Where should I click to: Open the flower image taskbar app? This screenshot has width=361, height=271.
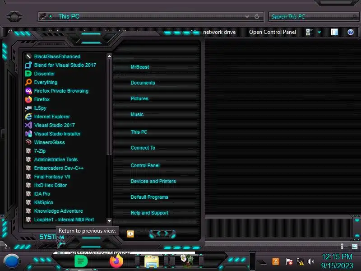(187, 261)
